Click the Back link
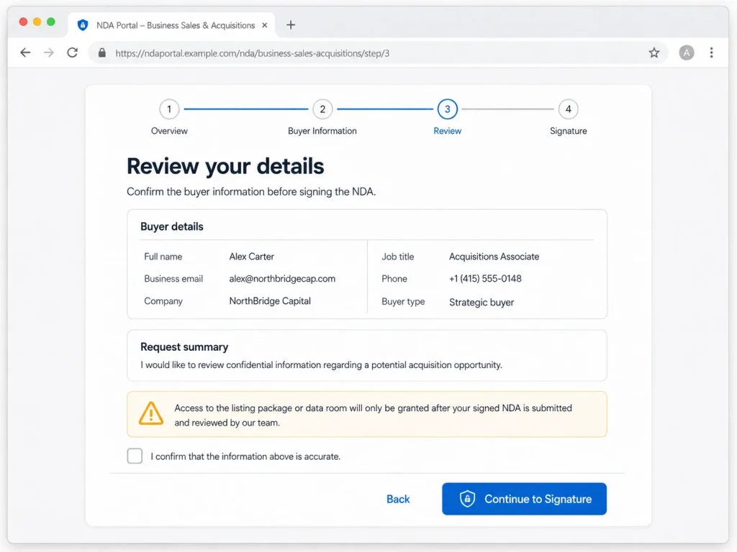This screenshot has width=737, height=552. (x=398, y=499)
